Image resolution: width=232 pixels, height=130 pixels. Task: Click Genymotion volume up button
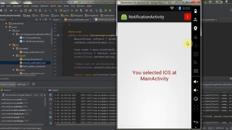coord(196,82)
